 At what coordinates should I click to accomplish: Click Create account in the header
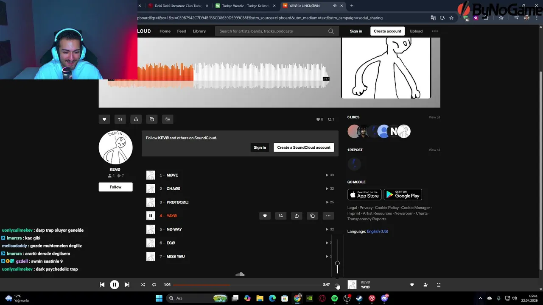pos(387,31)
